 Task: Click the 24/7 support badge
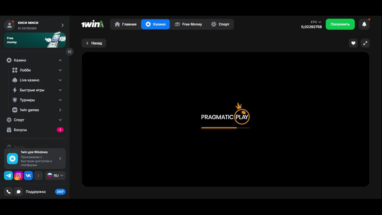point(60,192)
